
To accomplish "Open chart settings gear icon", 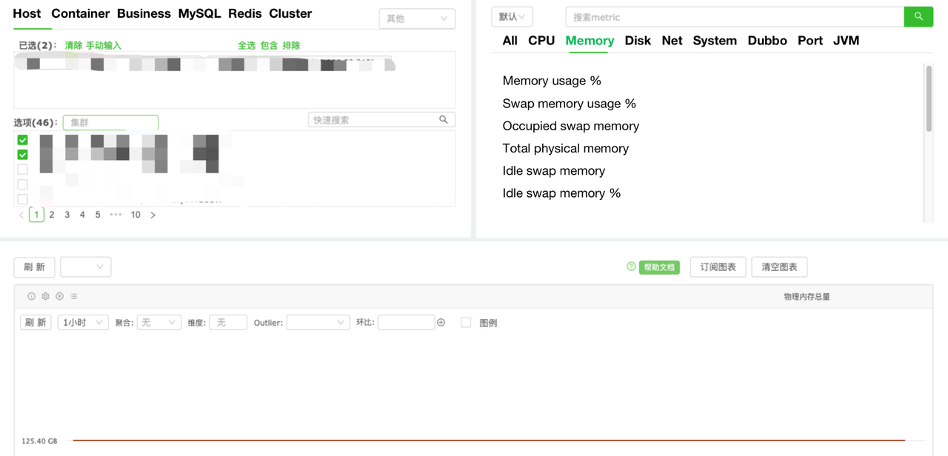I will pyautogui.click(x=45, y=296).
